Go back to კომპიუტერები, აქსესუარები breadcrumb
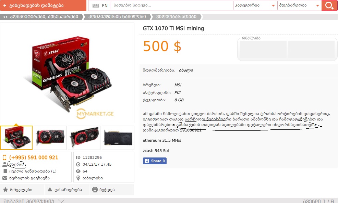This screenshot has width=338, height=203. [41, 17]
